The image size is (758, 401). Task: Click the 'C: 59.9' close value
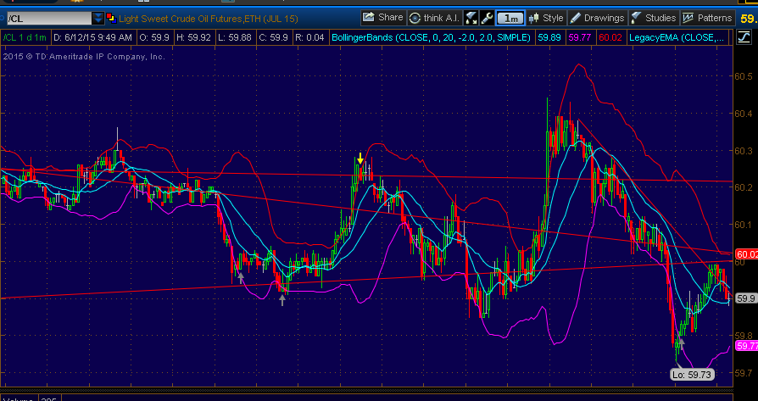pos(274,37)
